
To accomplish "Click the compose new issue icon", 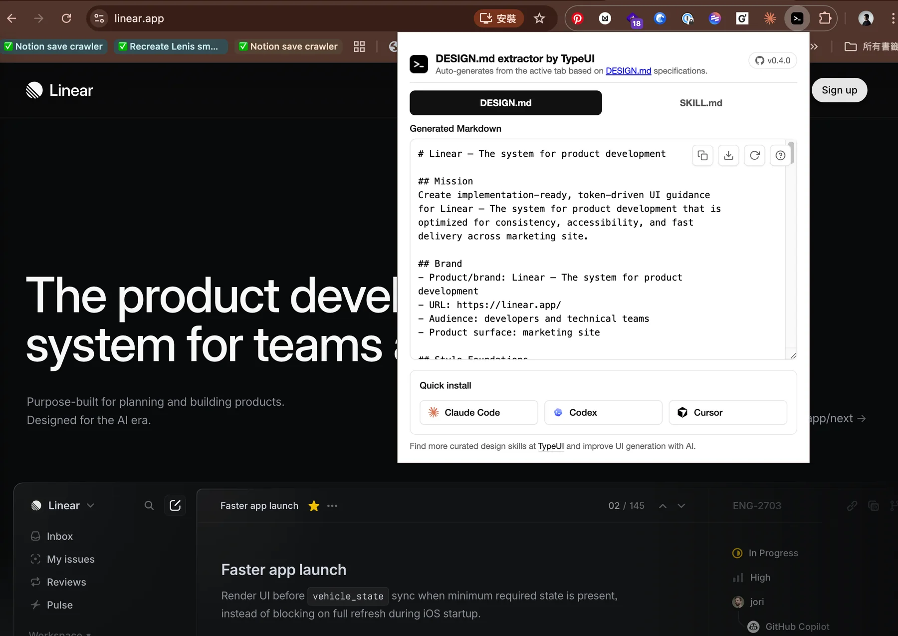I will (175, 505).
